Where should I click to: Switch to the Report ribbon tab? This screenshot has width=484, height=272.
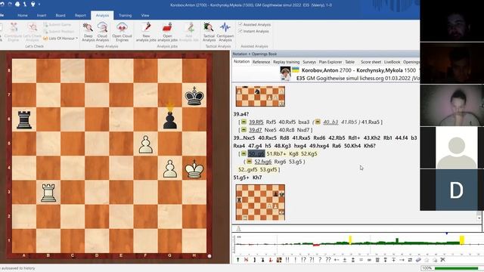(x=80, y=15)
